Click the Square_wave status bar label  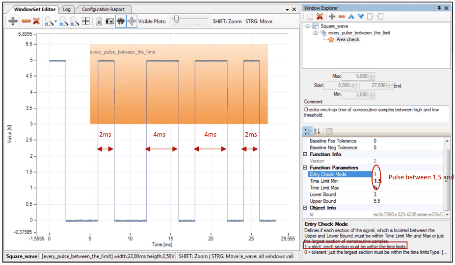click(22, 256)
